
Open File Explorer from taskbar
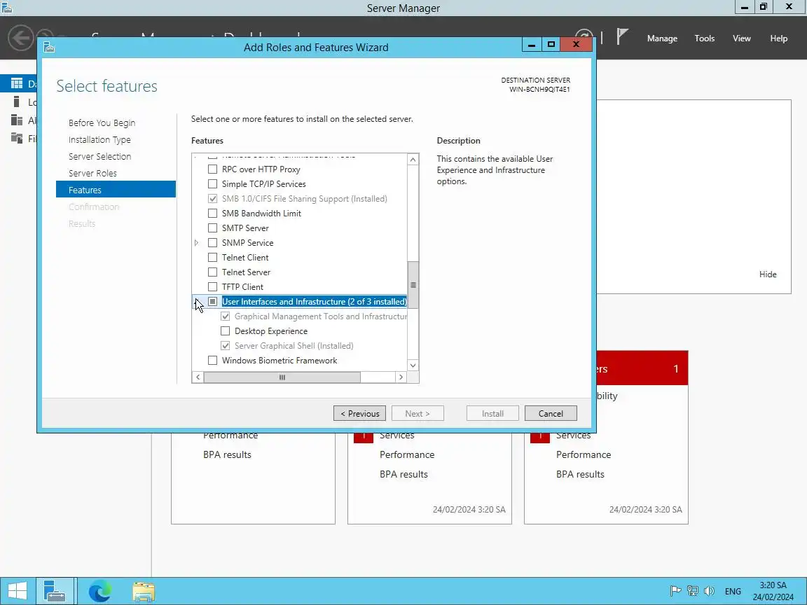(144, 592)
